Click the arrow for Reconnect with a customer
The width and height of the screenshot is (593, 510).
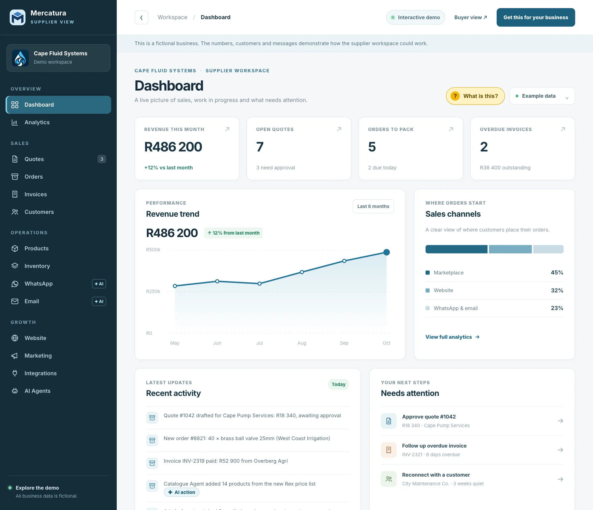click(560, 479)
